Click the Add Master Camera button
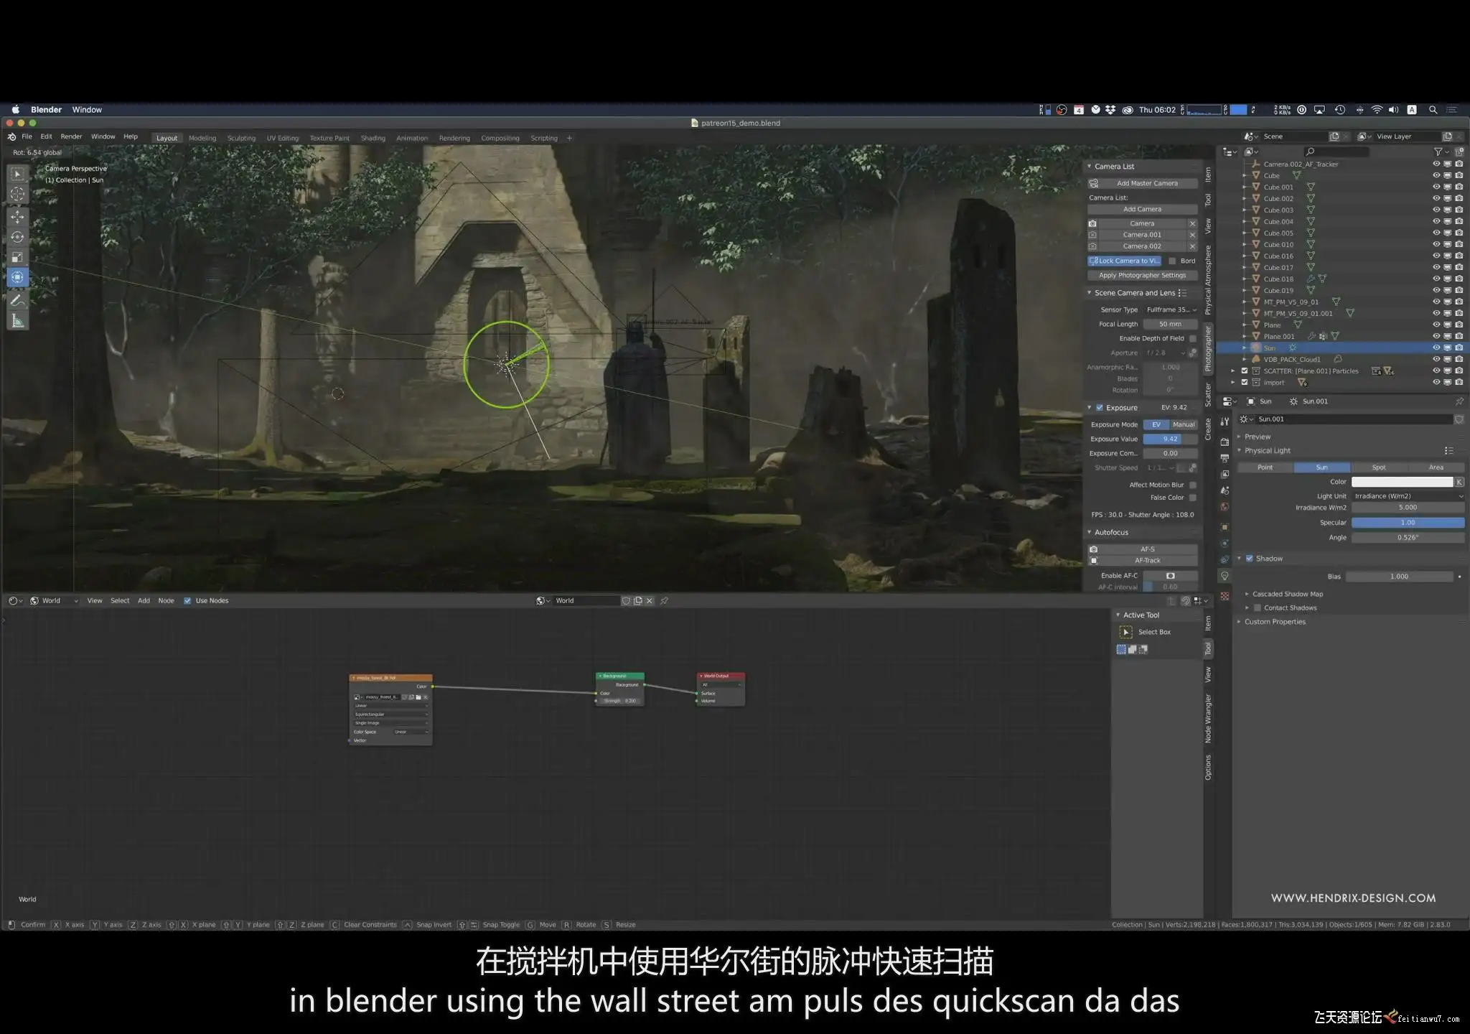This screenshot has height=1034, width=1470. (x=1146, y=183)
